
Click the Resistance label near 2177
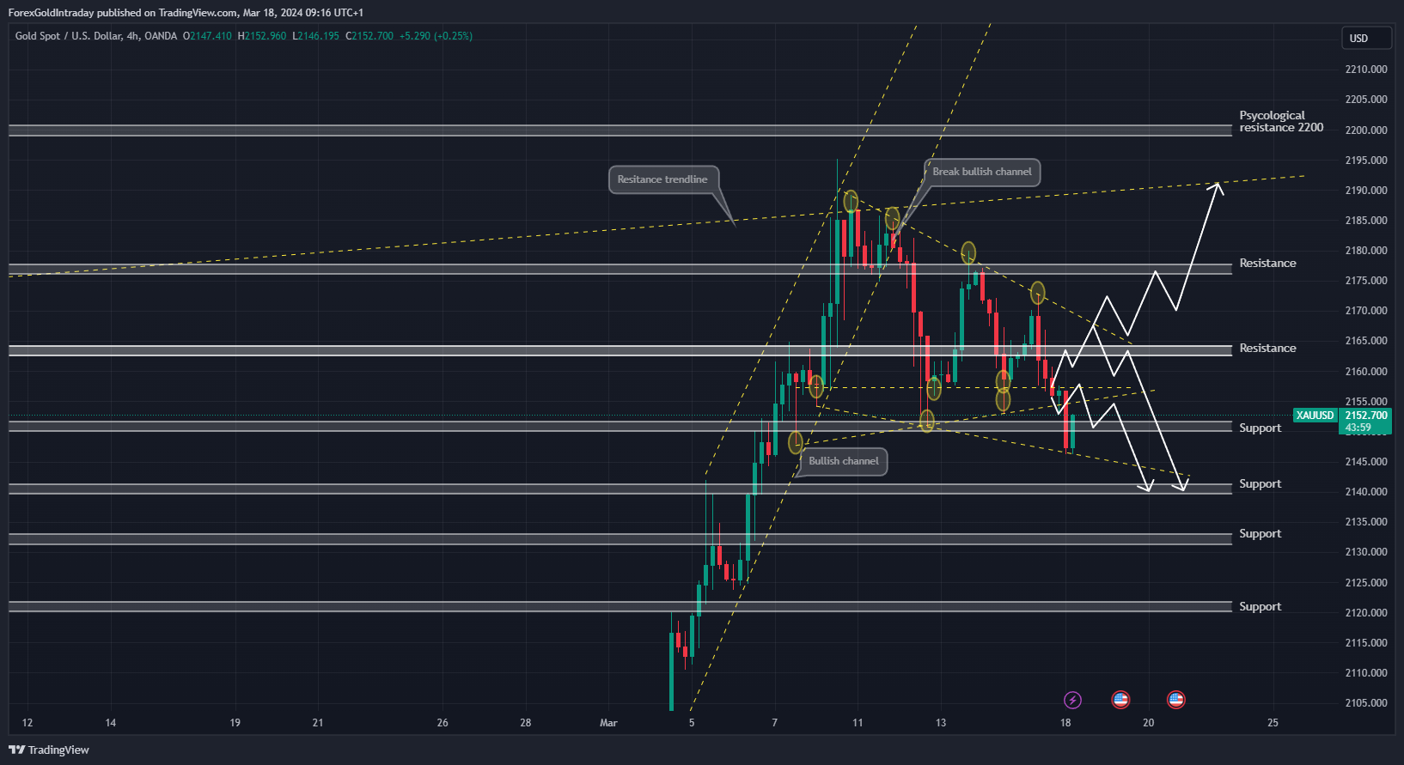click(x=1267, y=264)
